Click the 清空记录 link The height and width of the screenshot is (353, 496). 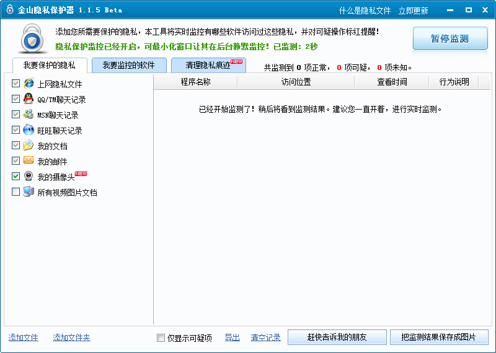pyautogui.click(x=265, y=338)
